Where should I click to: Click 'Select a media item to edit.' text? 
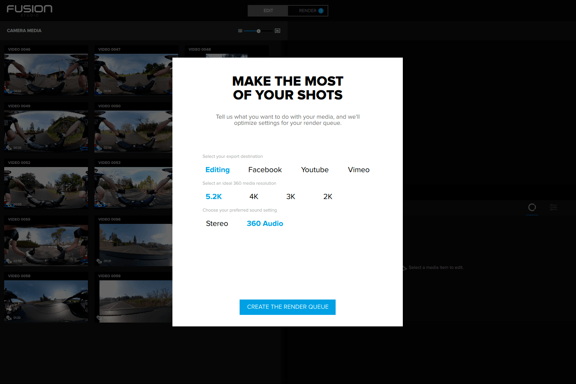pyautogui.click(x=436, y=267)
